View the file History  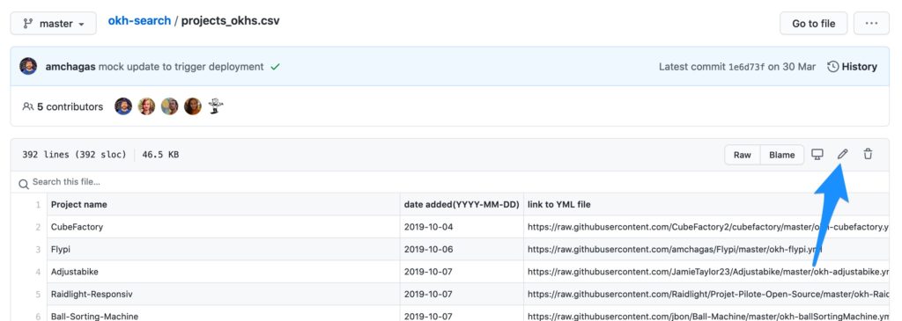pyautogui.click(x=852, y=67)
